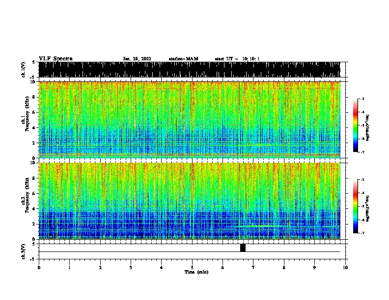Click the log(PSD) label beside ch.1 colorbar
Screen dimensions: 389x300
367,127
